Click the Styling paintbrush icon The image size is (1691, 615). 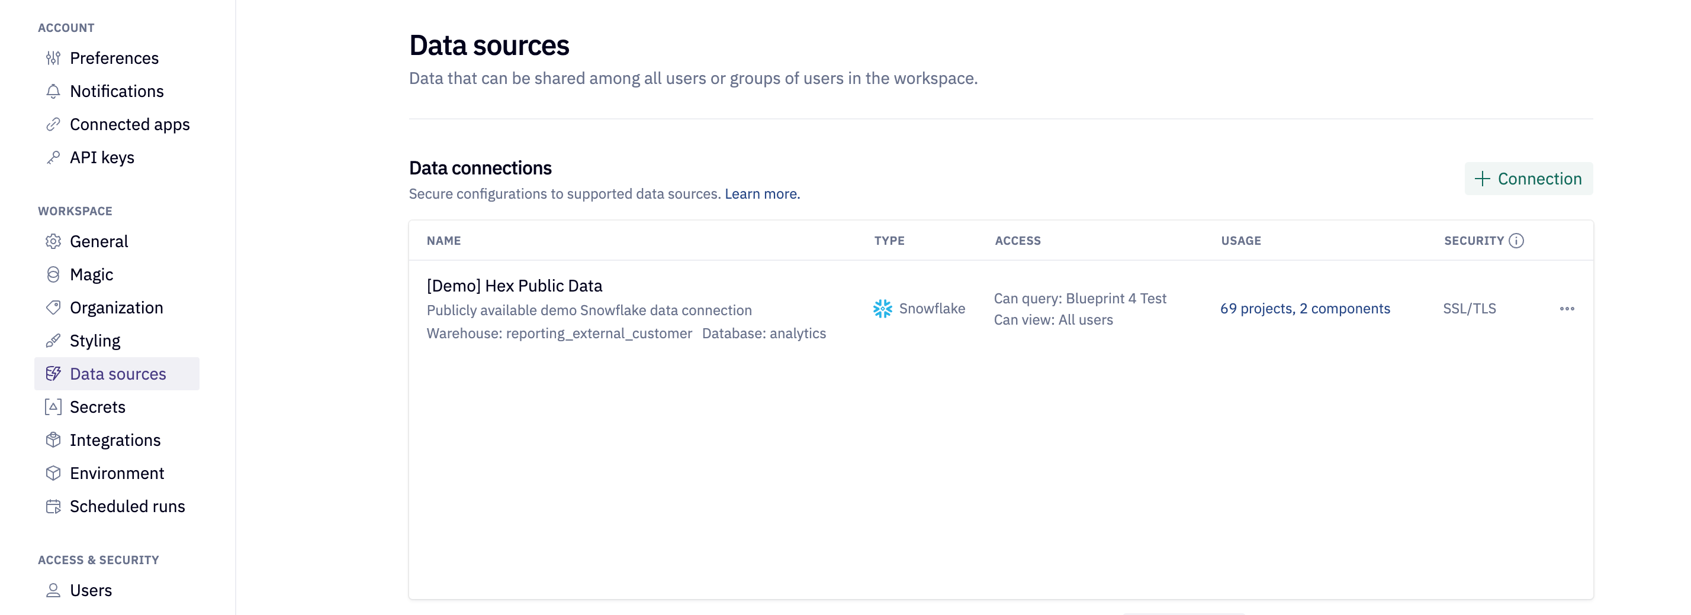[53, 341]
